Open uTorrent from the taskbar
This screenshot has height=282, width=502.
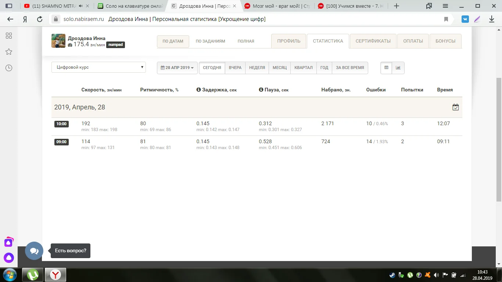[33, 275]
